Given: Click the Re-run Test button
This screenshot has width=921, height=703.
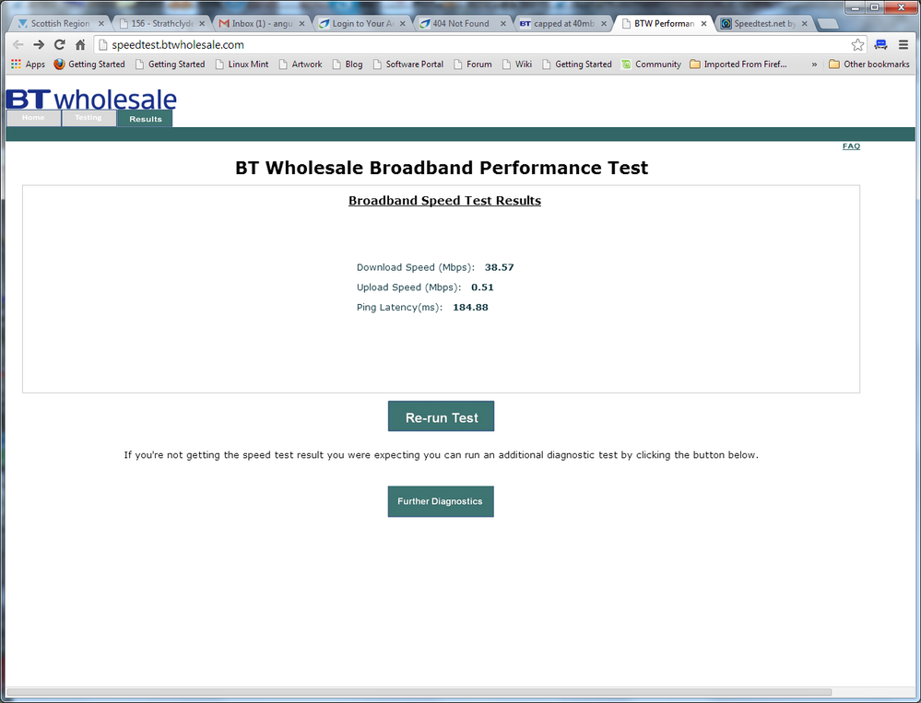Looking at the screenshot, I should click(x=441, y=416).
